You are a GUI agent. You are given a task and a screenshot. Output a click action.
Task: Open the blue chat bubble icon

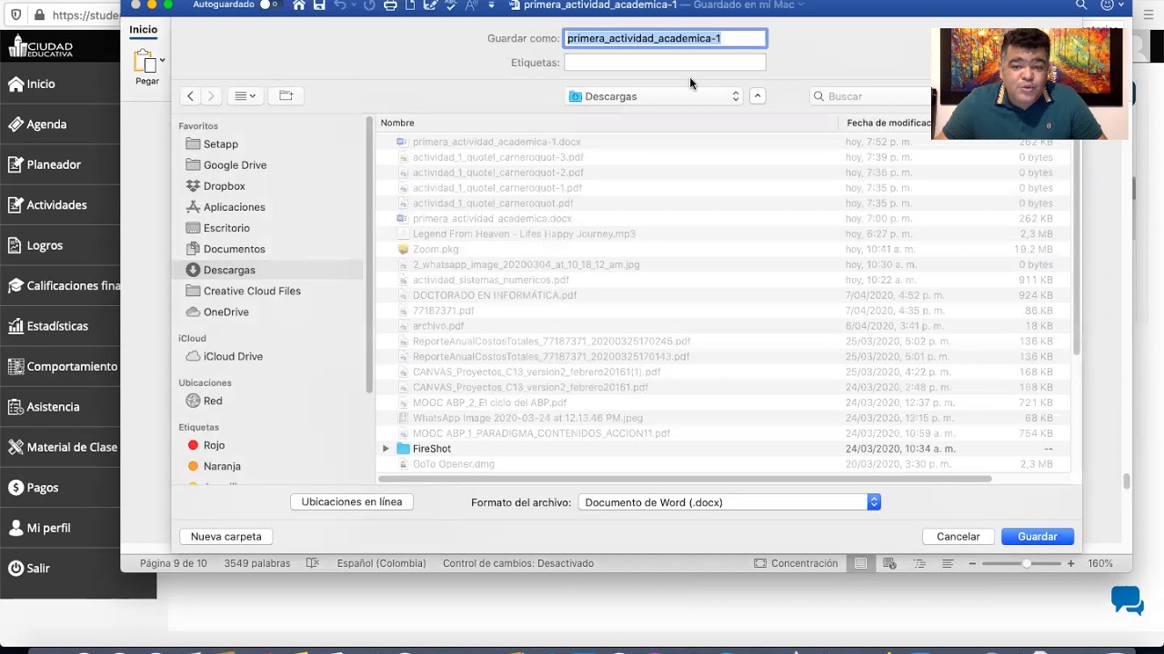click(x=1127, y=600)
